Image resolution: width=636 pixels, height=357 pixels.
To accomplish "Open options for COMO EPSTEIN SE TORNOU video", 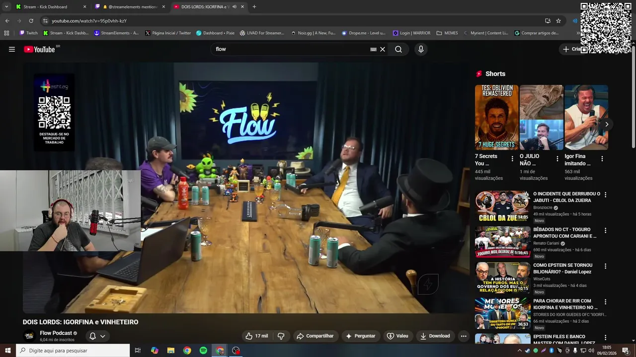I will point(605,266).
